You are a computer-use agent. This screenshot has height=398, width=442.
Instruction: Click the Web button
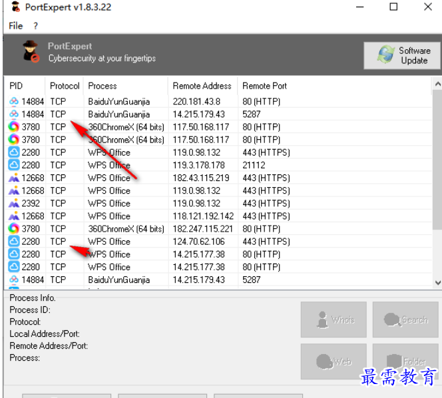(x=333, y=361)
